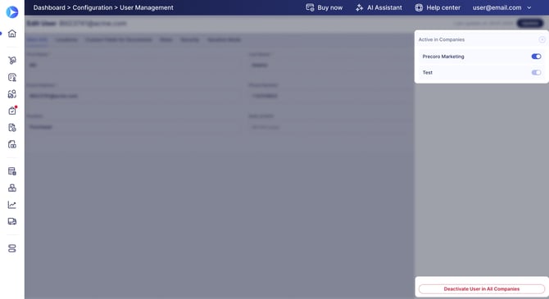Open the shapes catalog icon in the sidebar
Screen dimensions: 549x299
click(x=12, y=94)
